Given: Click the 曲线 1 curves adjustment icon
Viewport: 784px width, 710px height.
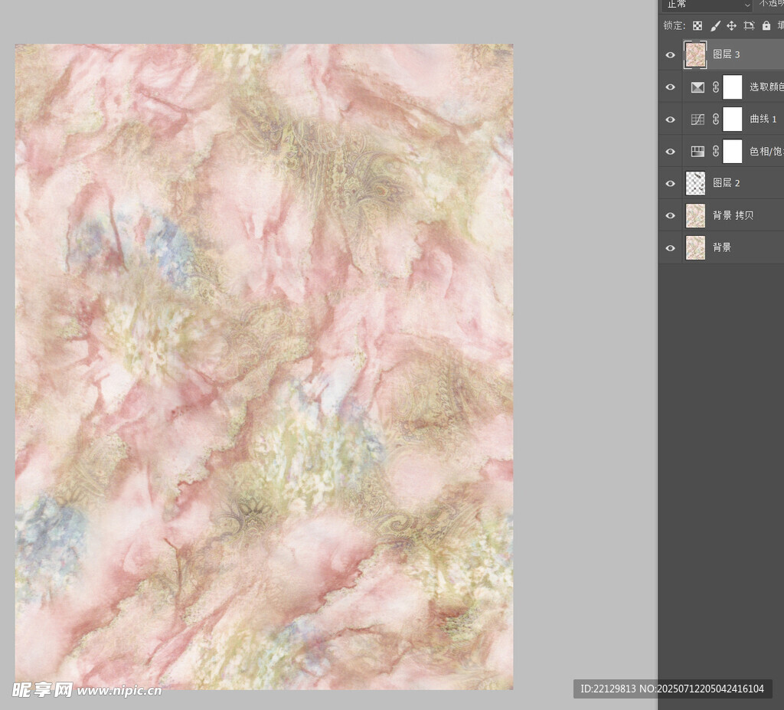Looking at the screenshot, I should point(697,119).
